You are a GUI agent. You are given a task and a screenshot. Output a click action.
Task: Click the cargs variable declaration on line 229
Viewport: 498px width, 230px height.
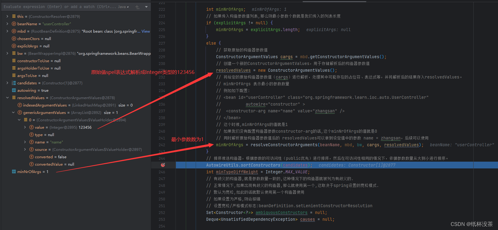click(286, 57)
